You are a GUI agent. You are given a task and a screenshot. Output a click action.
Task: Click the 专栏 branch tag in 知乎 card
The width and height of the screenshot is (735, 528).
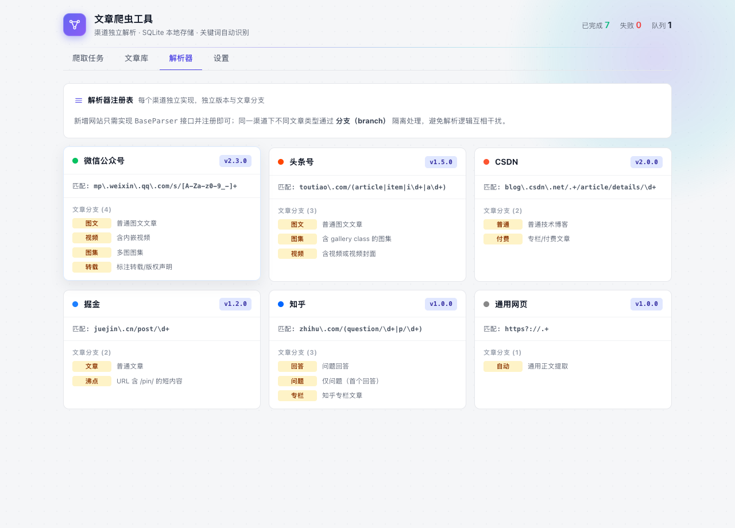click(297, 395)
